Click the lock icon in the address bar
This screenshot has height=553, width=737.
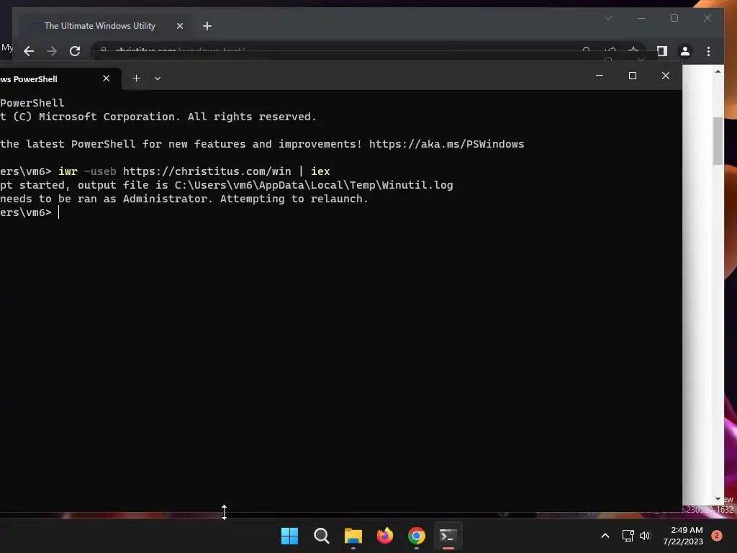point(104,50)
